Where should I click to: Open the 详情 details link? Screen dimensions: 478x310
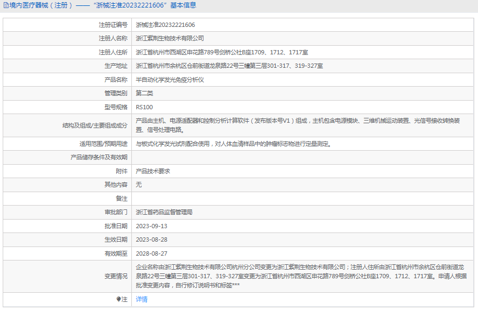coord(142,299)
